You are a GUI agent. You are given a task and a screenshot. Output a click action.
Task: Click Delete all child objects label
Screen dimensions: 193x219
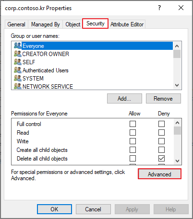tap(42, 159)
